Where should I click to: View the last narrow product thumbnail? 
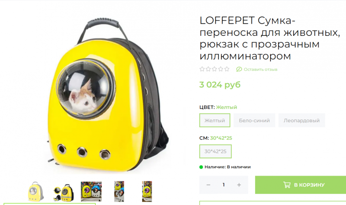pos(147,191)
